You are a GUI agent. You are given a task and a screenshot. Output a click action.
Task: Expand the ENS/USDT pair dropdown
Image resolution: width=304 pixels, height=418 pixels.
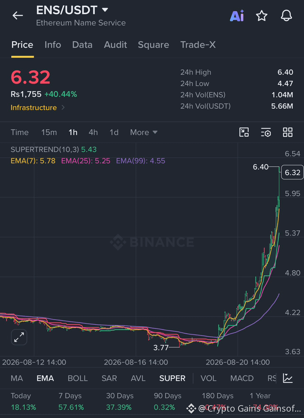pos(105,10)
